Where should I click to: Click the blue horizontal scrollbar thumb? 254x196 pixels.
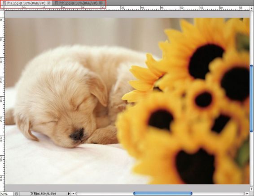(x=163, y=193)
